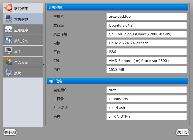
Task: Click the 语言 label
Action: 57,117
